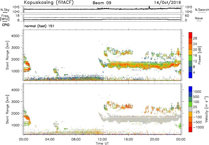Click red top segment of Power color bar
The width and height of the screenshot is (209, 145).
pyautogui.click(x=190, y=35)
